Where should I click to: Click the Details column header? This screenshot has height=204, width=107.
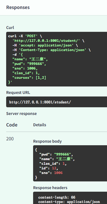click(40, 125)
